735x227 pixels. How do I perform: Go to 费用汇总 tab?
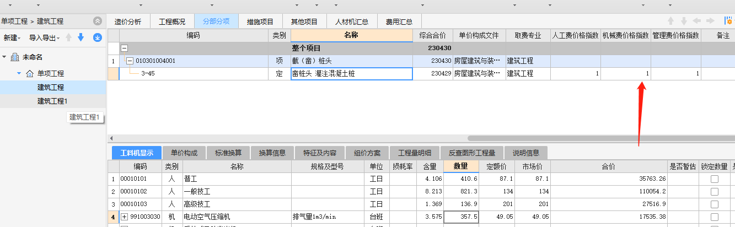pos(399,21)
